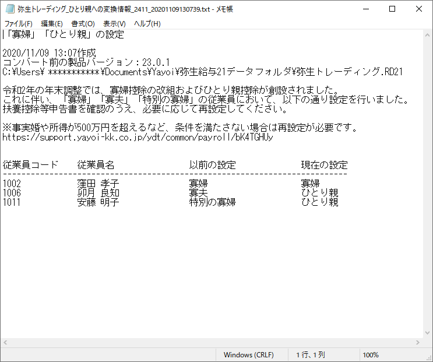Click the コンバート前の製品バージョン line

coord(86,62)
